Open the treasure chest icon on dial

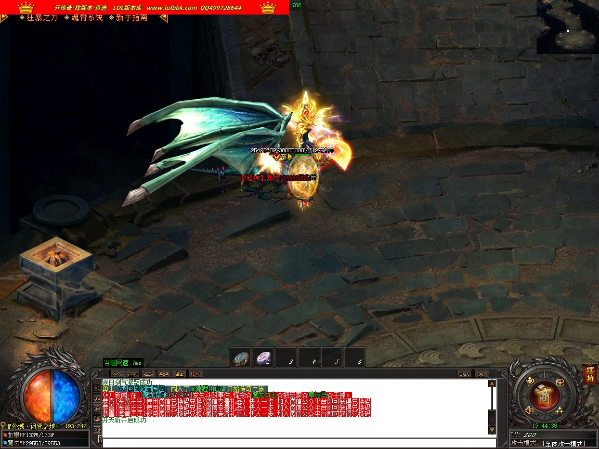click(x=560, y=382)
